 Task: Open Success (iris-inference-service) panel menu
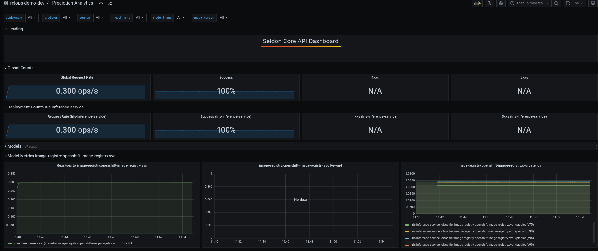click(226, 117)
